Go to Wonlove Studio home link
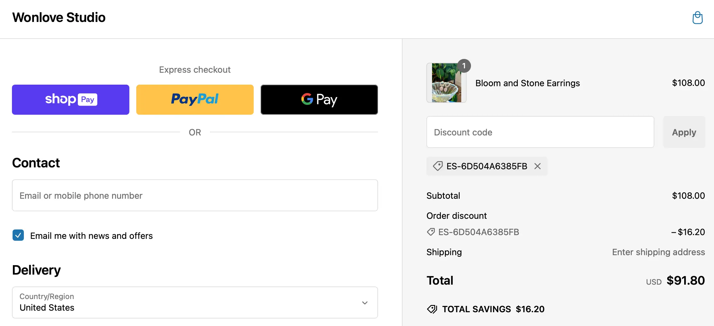Viewport: 714px width, 326px height. point(59,18)
